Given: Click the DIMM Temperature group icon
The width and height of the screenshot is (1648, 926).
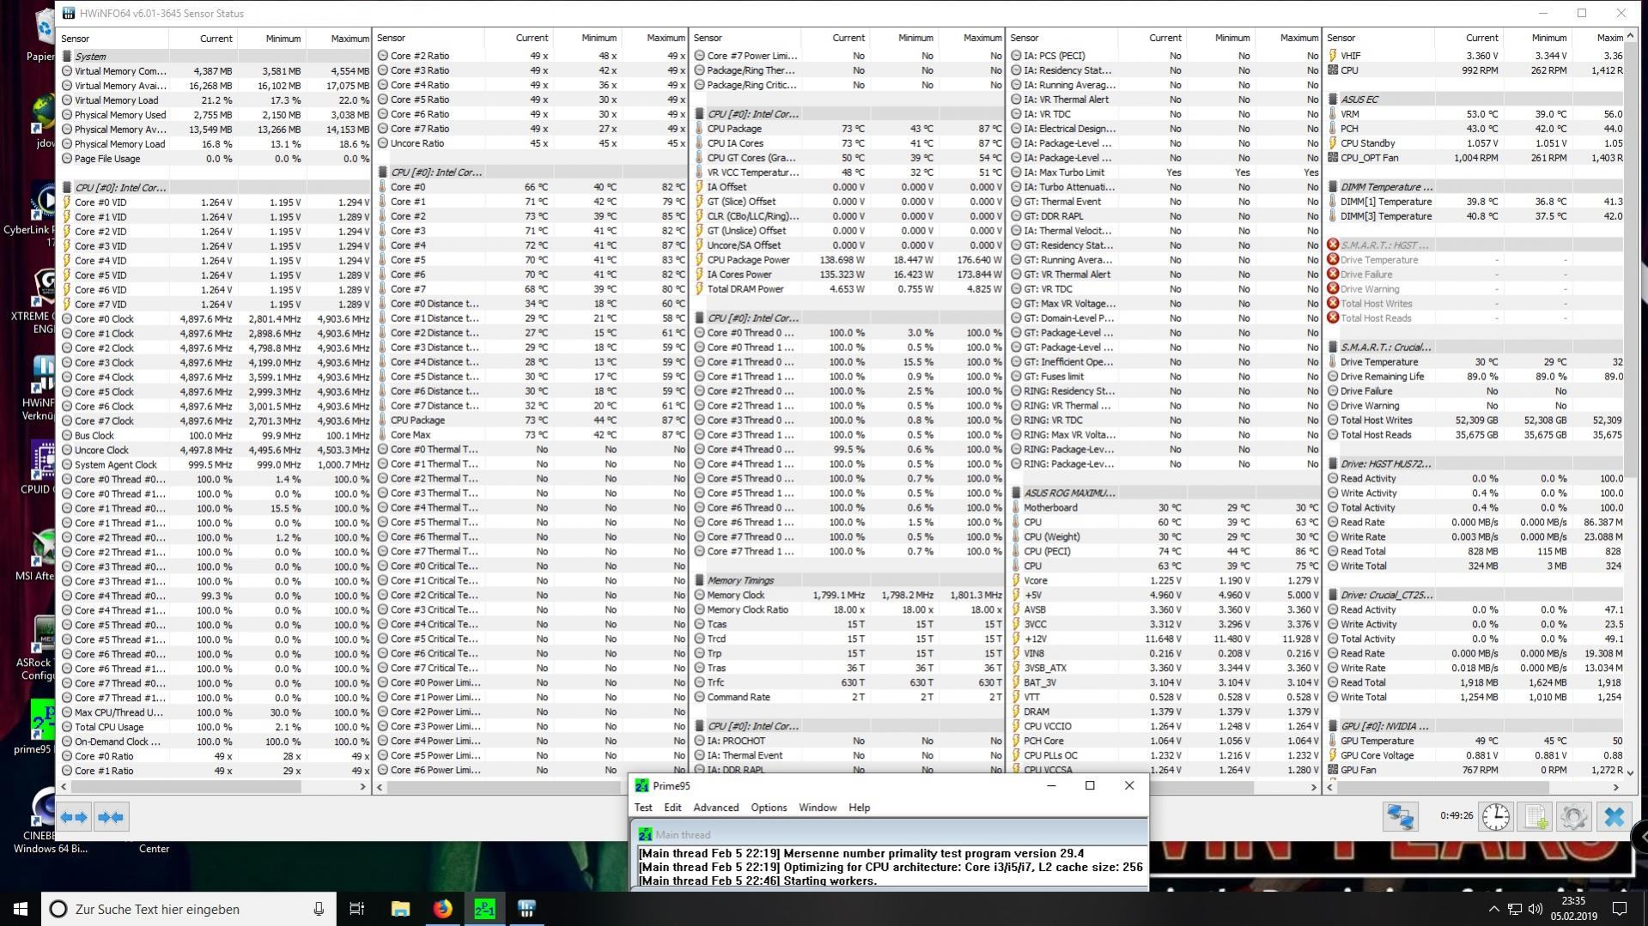Looking at the screenshot, I should click(x=1333, y=187).
